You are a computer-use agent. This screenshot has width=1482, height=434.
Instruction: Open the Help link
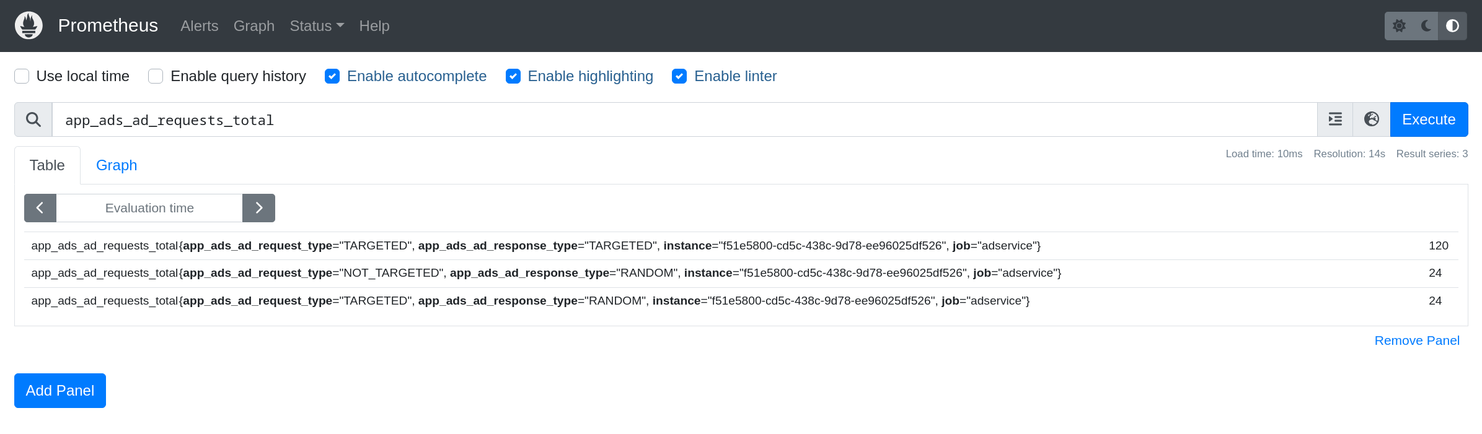[x=374, y=26]
